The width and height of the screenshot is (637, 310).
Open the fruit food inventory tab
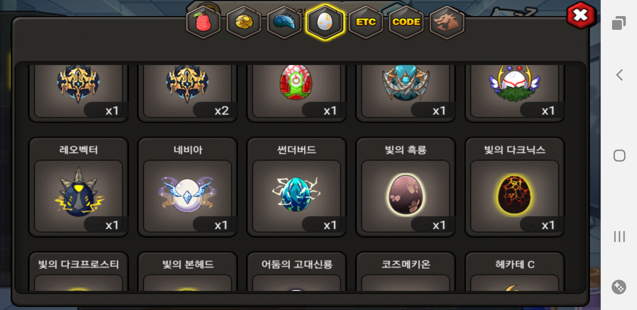[203, 22]
